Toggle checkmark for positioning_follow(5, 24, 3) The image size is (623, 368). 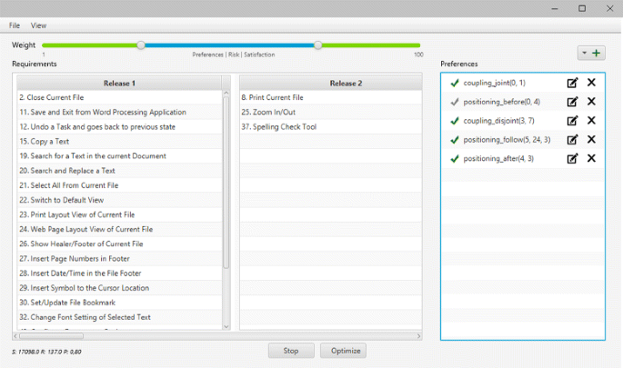coord(454,139)
